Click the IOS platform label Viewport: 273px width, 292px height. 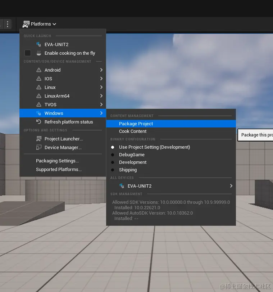(48, 79)
